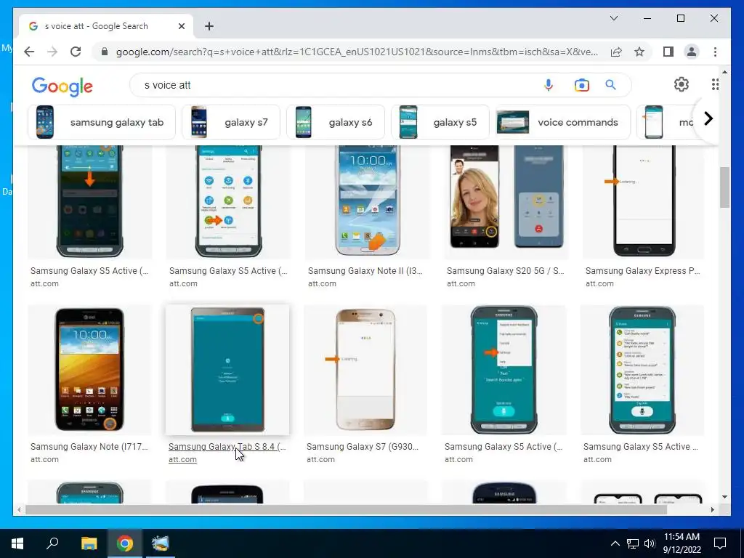
Task: Open network status tray icon
Action: (x=633, y=543)
